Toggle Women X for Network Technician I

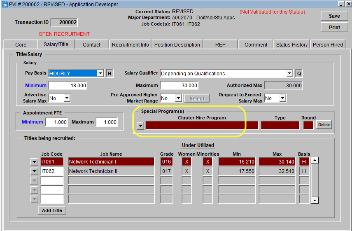[x=186, y=162]
